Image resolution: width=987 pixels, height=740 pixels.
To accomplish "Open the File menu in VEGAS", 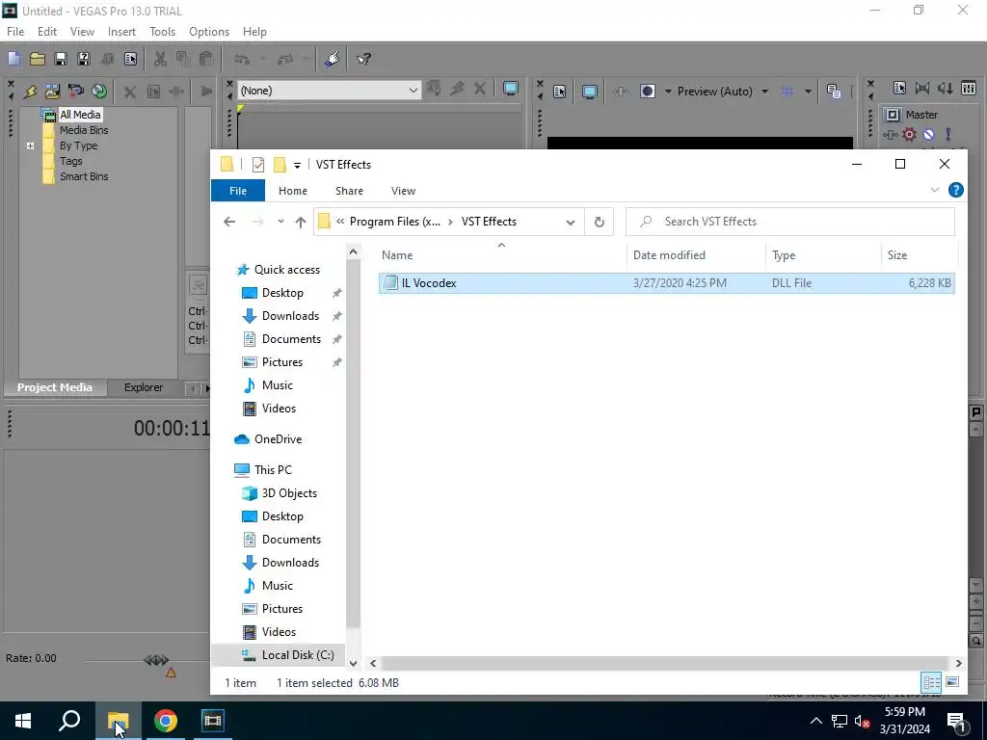I will click(15, 32).
